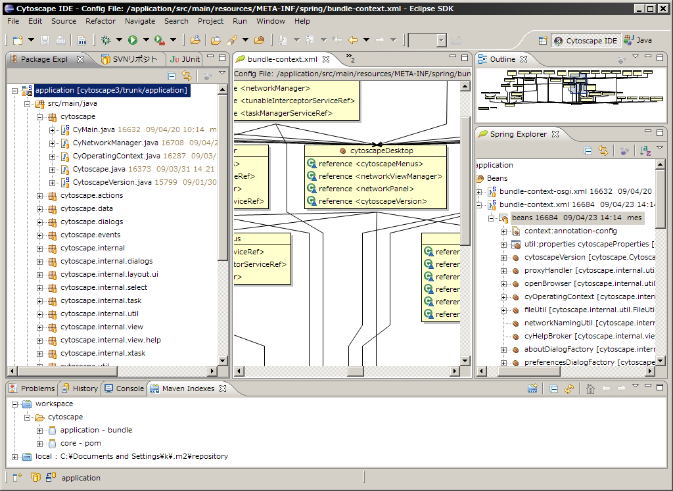Image resolution: width=673 pixels, height=491 pixels.
Task: Toggle Link with Editor in Spring Explorer
Action: click(x=603, y=151)
